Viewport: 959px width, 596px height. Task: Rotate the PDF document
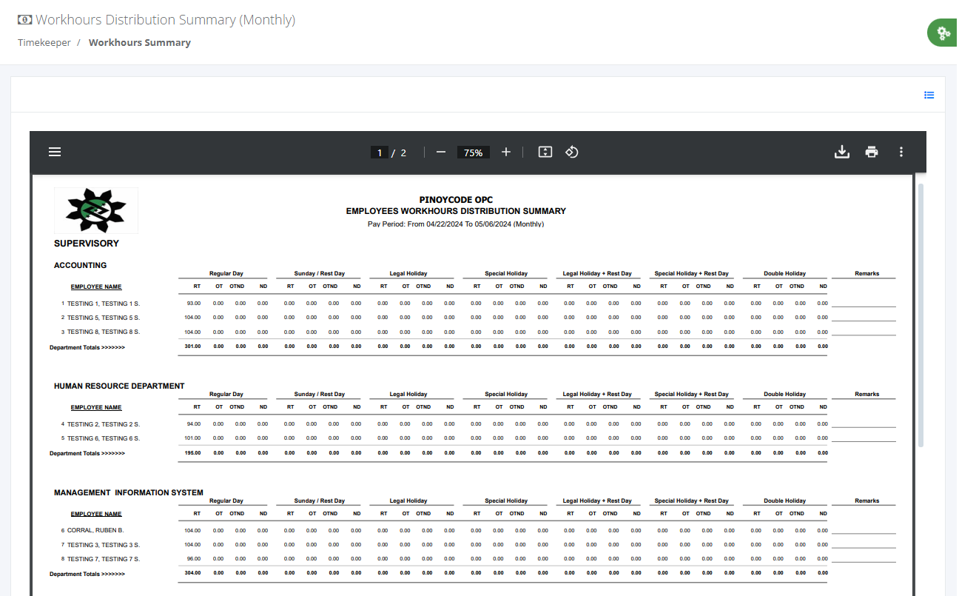tap(571, 152)
